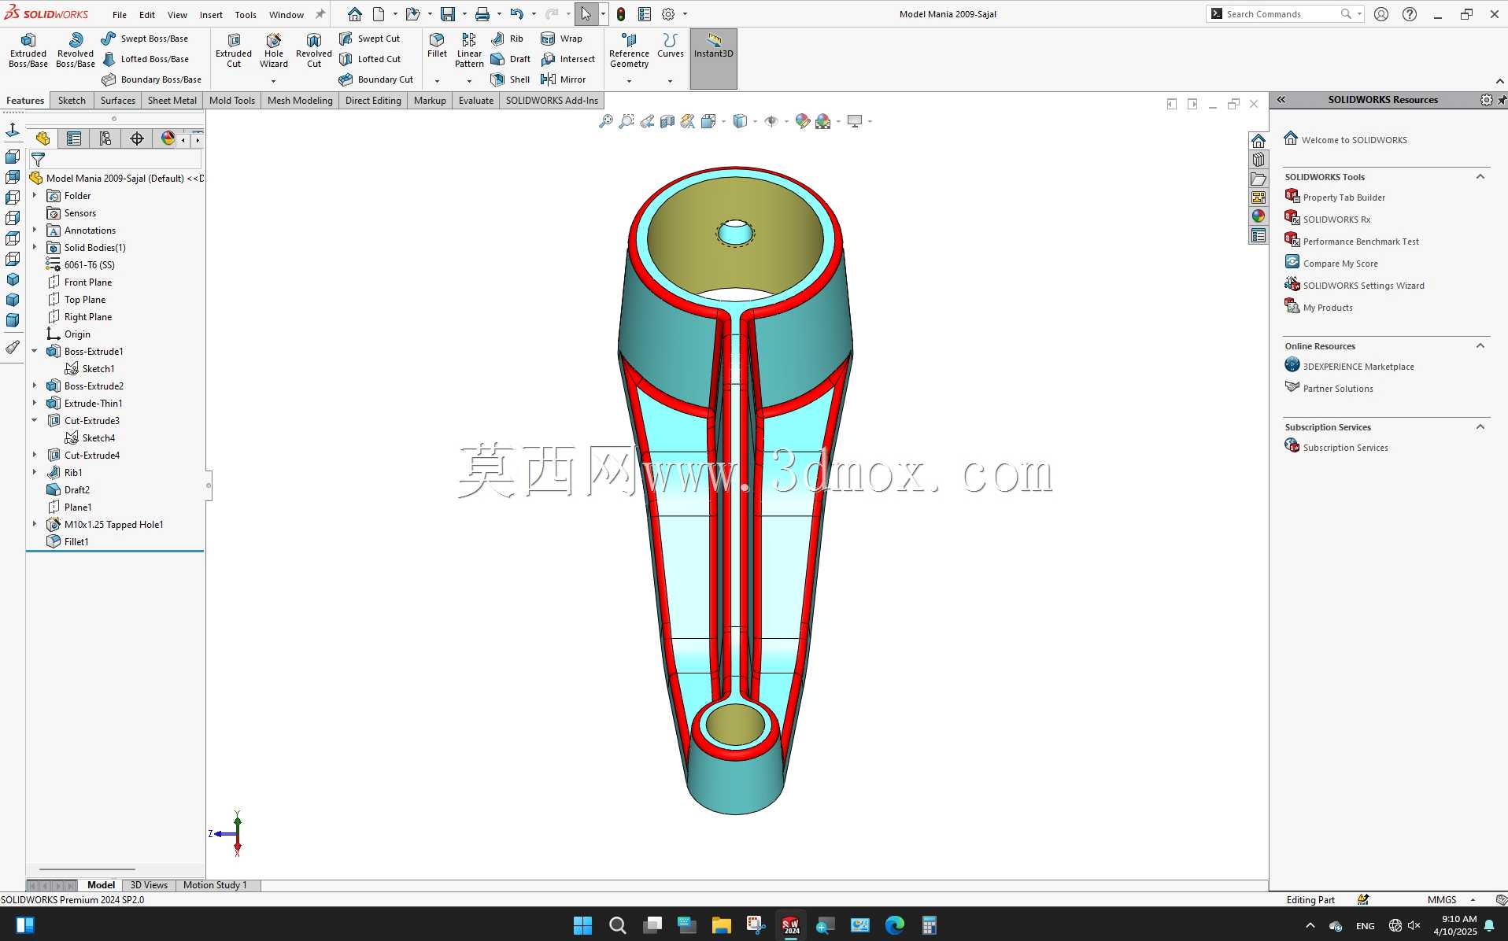Open the DisplayManager appearance tab icon
The height and width of the screenshot is (941, 1508).
tap(168, 138)
